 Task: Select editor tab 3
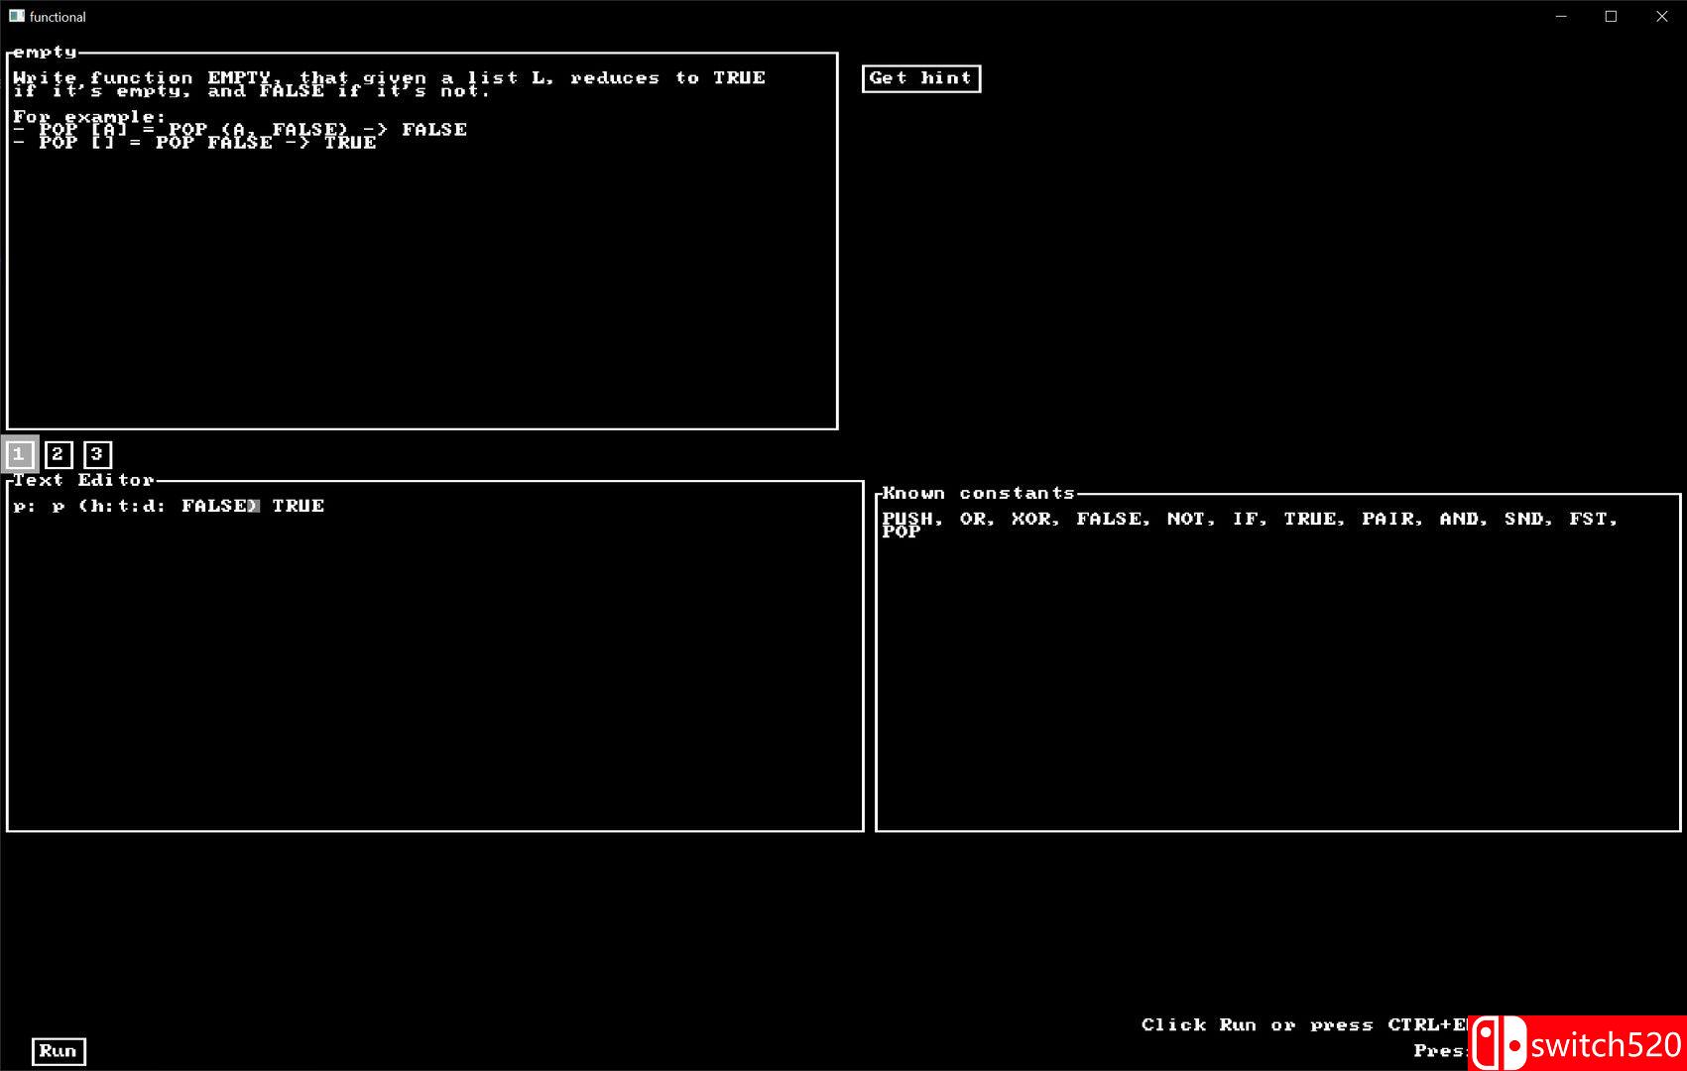pos(97,454)
